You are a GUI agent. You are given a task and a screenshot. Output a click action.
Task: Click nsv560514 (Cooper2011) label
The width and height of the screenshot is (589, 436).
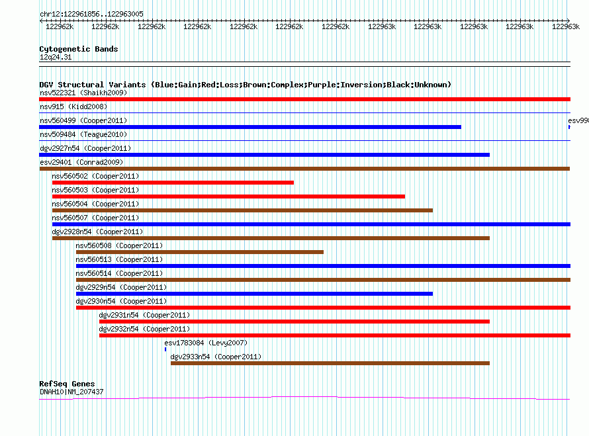pyautogui.click(x=119, y=273)
